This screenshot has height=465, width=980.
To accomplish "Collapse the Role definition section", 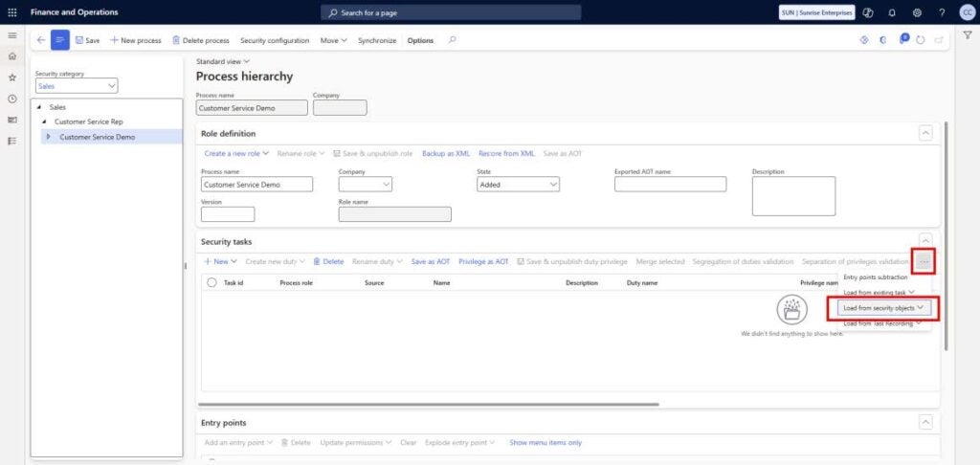I will 925,132.
